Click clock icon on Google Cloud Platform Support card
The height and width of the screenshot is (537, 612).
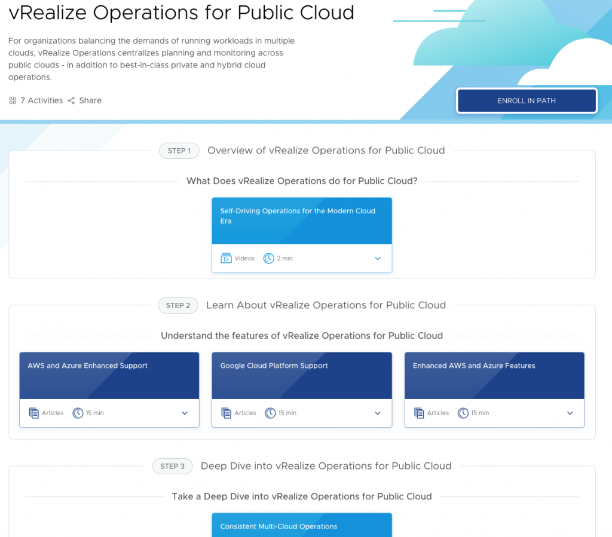(x=270, y=413)
